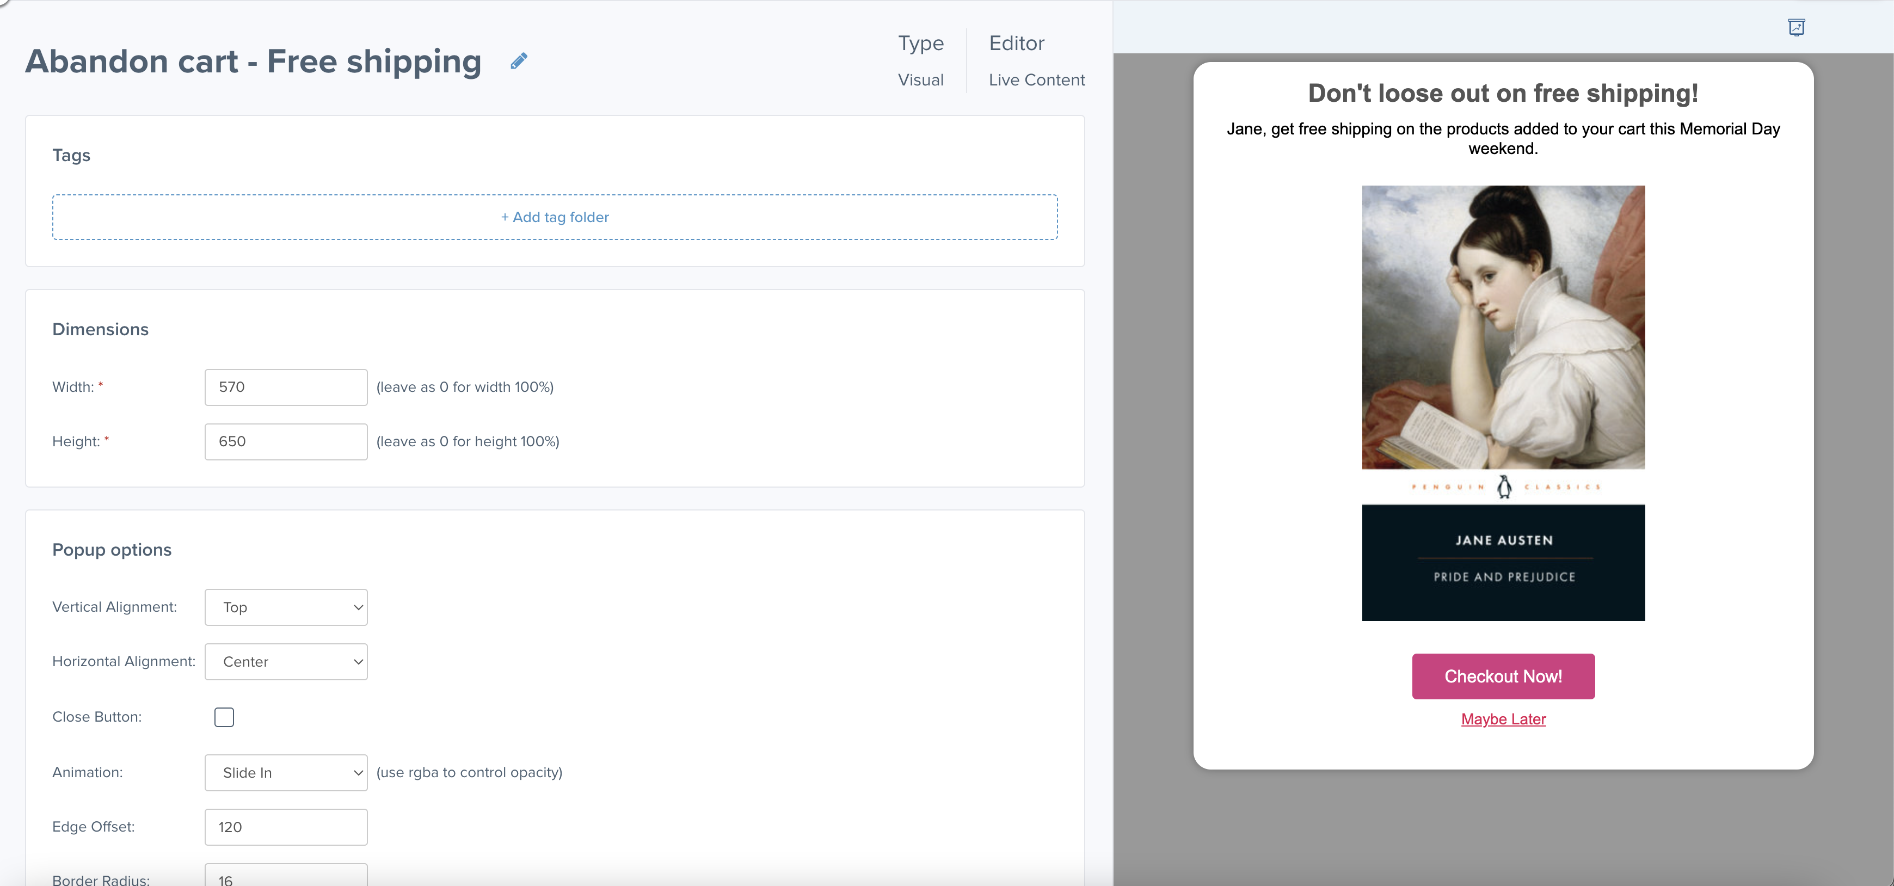Click the 'Live Content' editor value
Screen dimensions: 1894x886
pos(1037,80)
